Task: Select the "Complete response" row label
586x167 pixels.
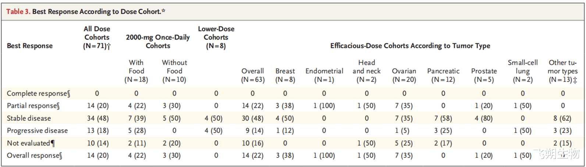Action: tap(38, 94)
